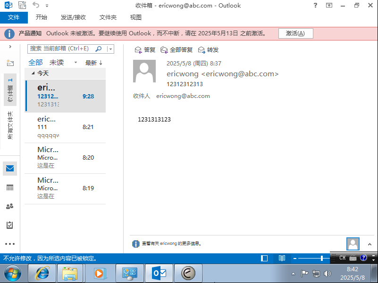Image resolution: width=378 pixels, height=283 pixels.
Task: Click 全部答复 to reply to all
Action: tap(176, 50)
